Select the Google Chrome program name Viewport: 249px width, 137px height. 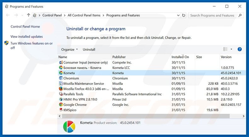coord(75,105)
